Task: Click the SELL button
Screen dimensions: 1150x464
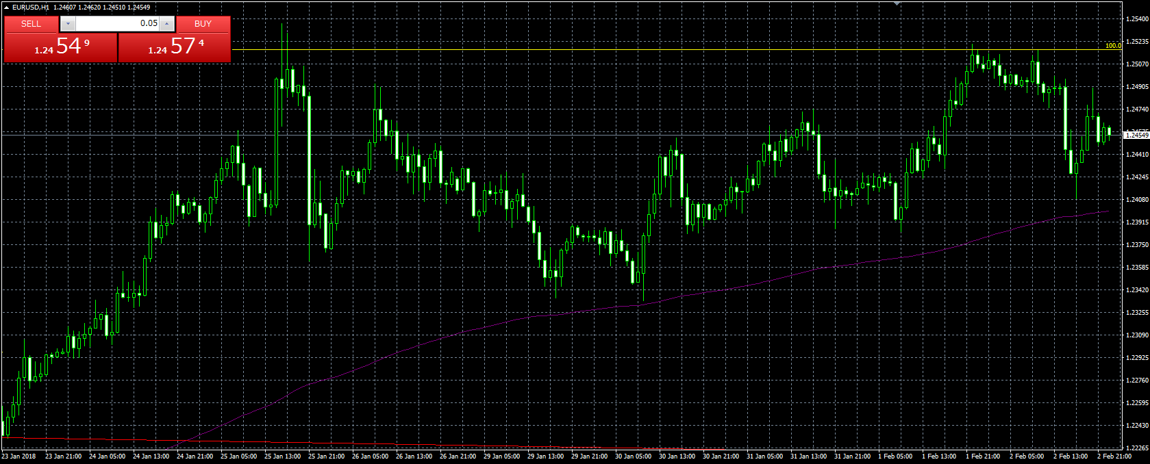Action: tap(31, 24)
